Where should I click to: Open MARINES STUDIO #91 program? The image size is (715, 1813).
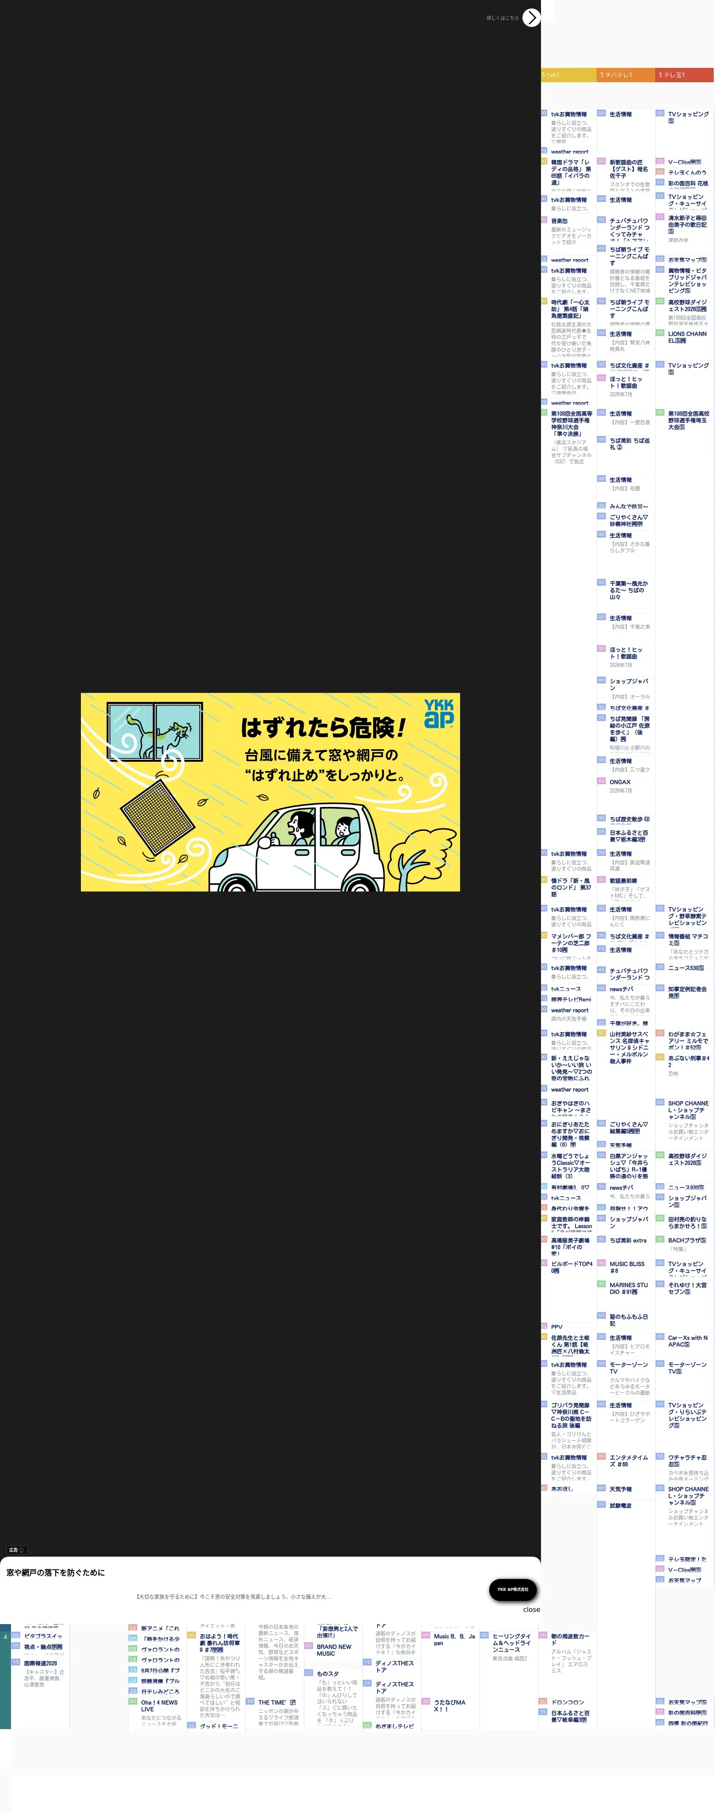coord(629,1288)
